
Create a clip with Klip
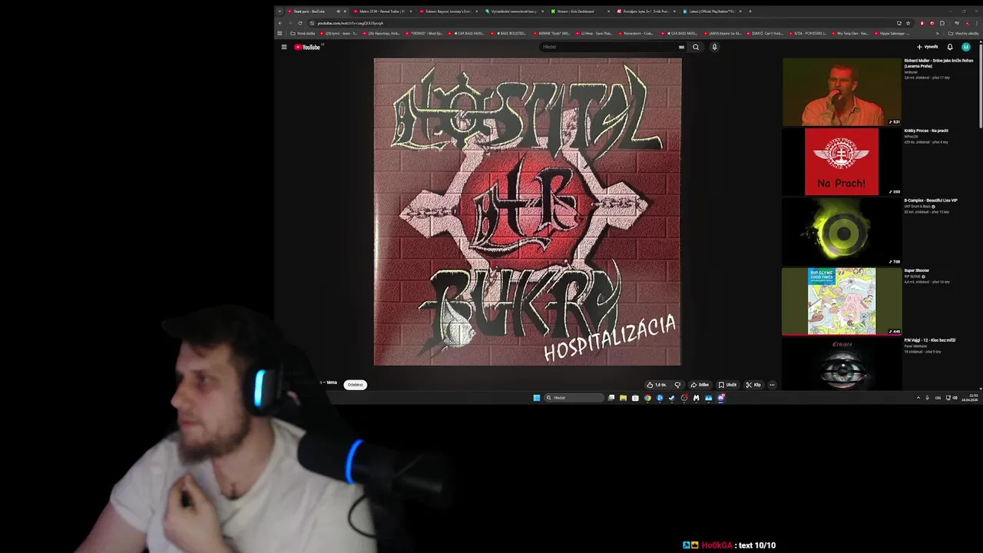pyautogui.click(x=753, y=385)
